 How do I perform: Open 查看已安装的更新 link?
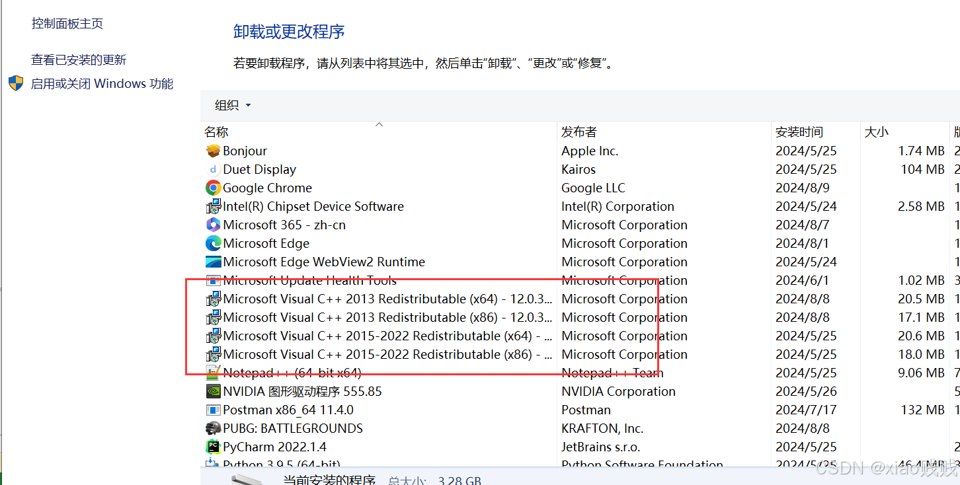click(79, 60)
